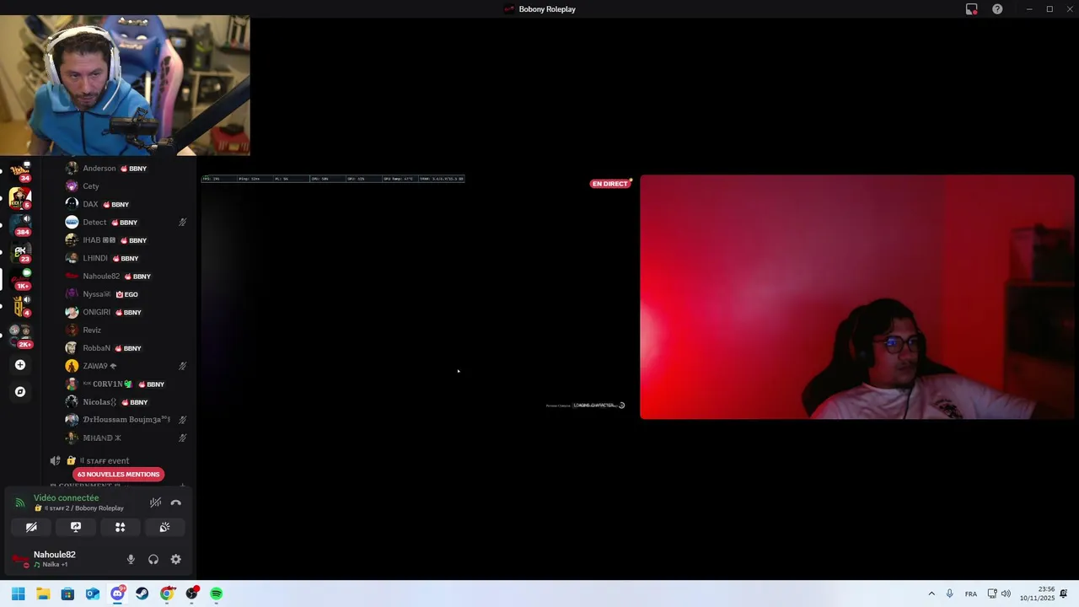This screenshot has width=1079, height=607.
Task: Open the server icon with 384 badge
Action: coord(19,224)
